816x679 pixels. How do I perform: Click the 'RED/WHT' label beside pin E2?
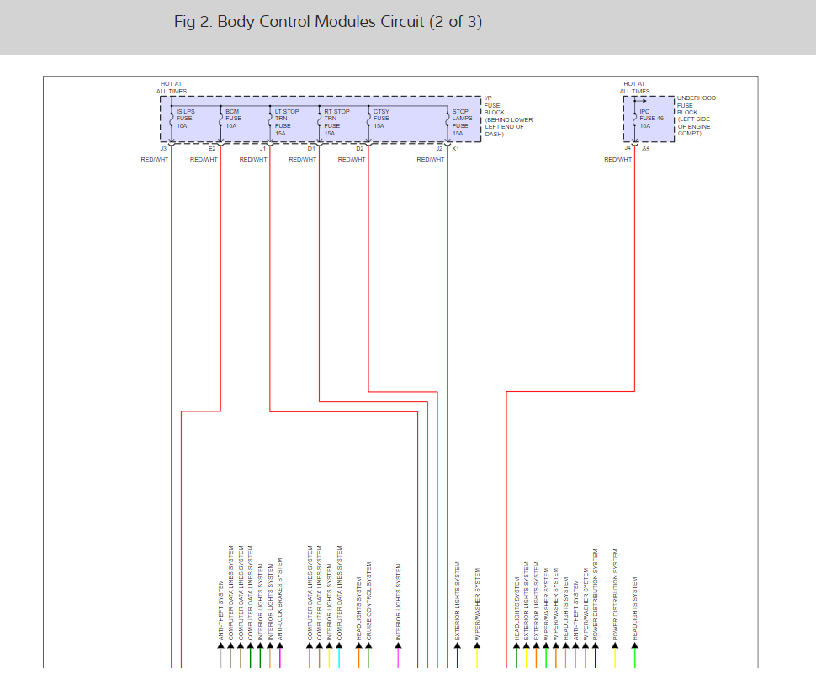pos(204,160)
